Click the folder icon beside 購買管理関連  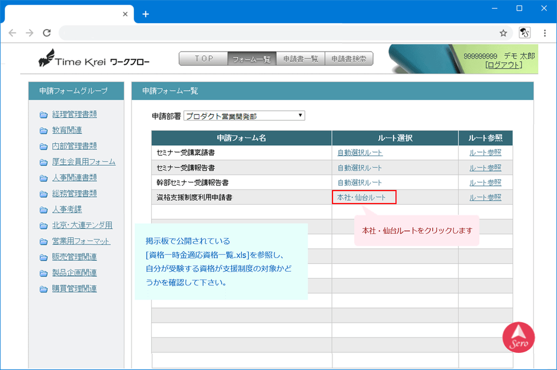(43, 289)
